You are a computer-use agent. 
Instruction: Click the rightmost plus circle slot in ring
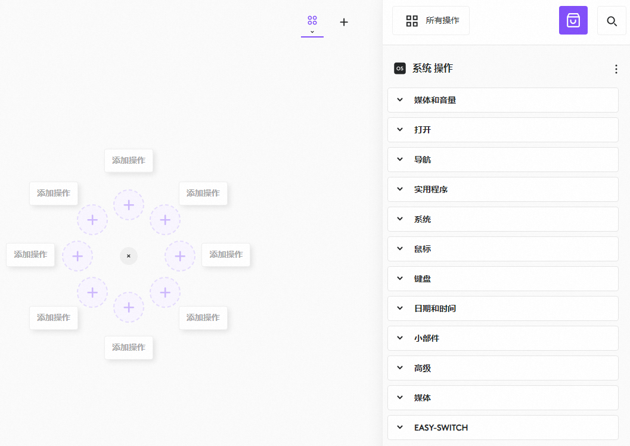(x=180, y=256)
